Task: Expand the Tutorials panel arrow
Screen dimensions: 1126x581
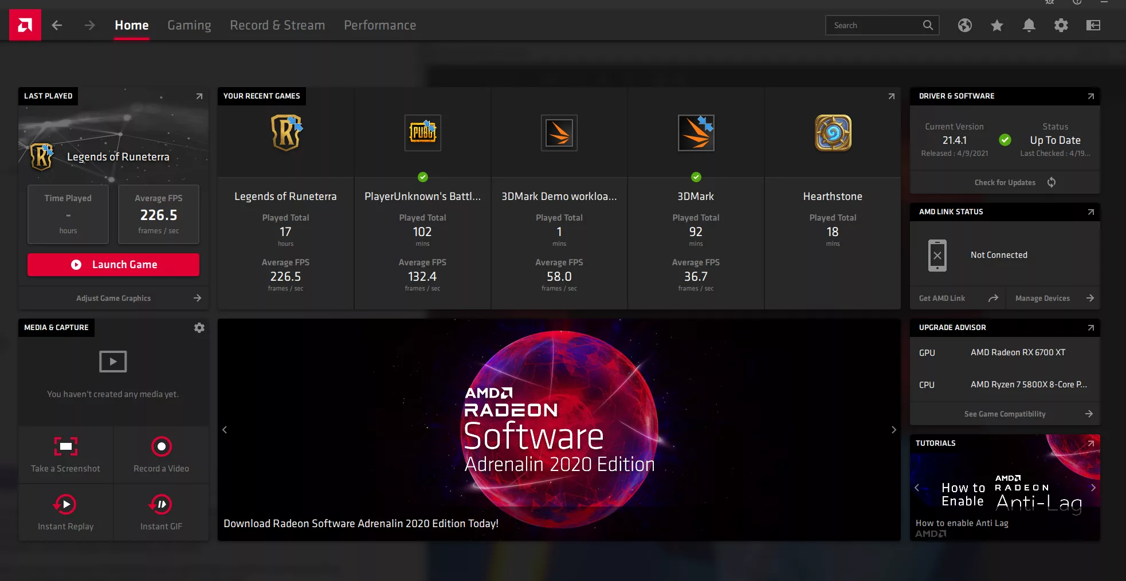Action: click(x=1091, y=443)
